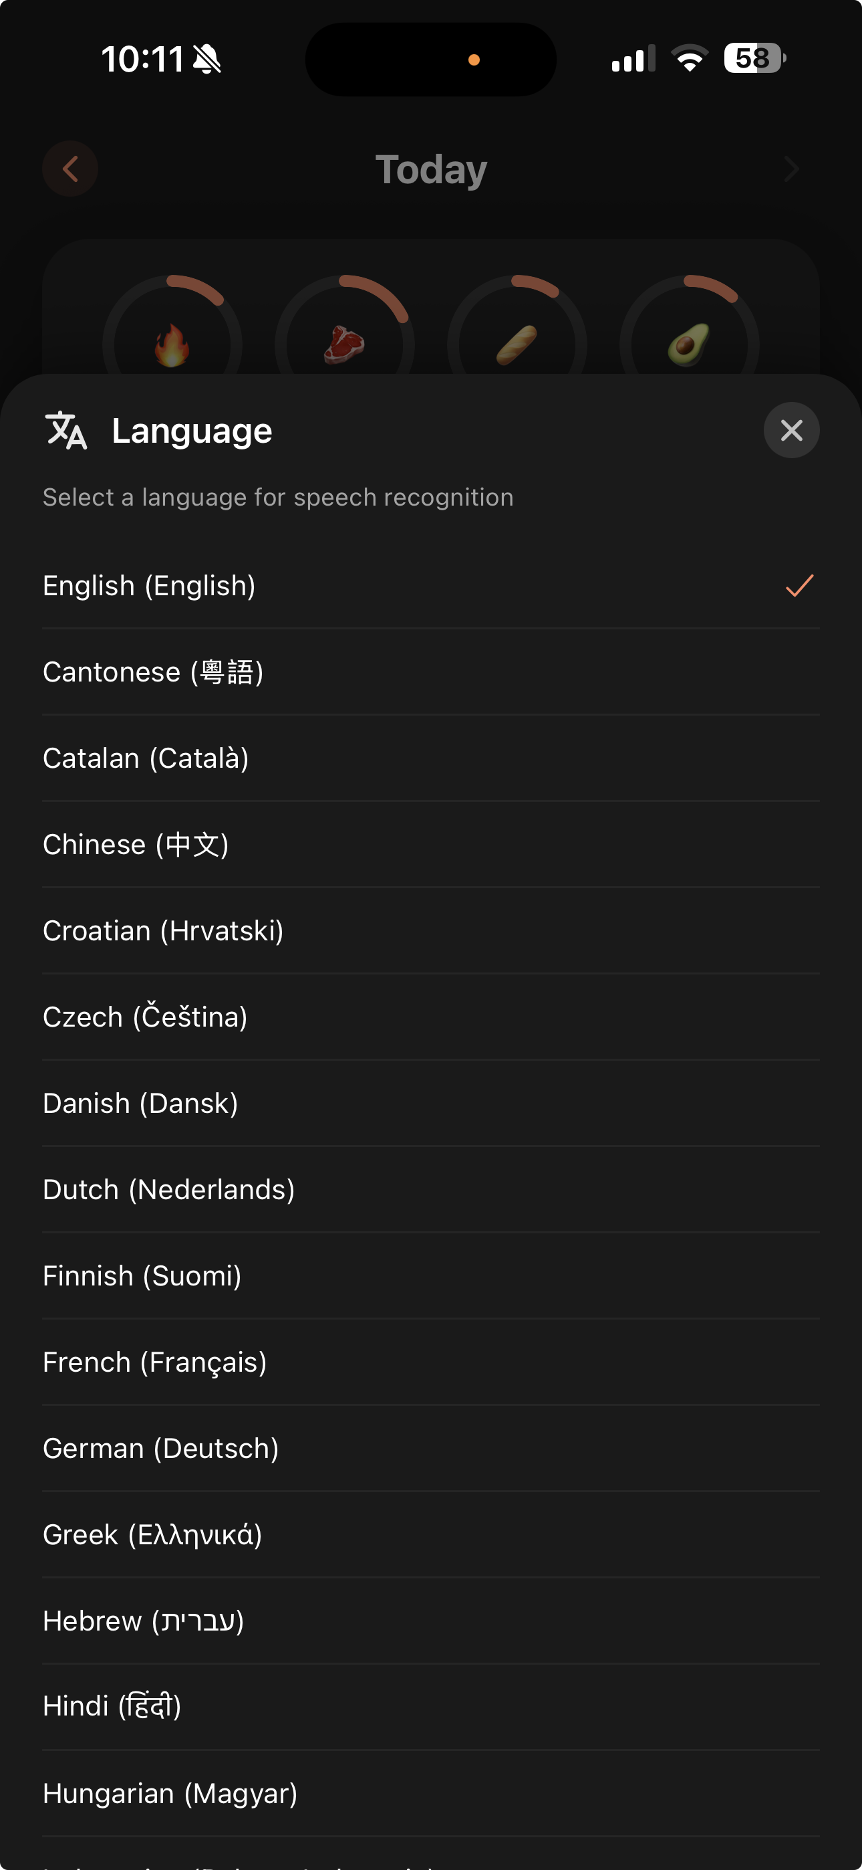Image resolution: width=862 pixels, height=1870 pixels.
Task: Tap the avocado fat emoji icon
Action: click(690, 345)
